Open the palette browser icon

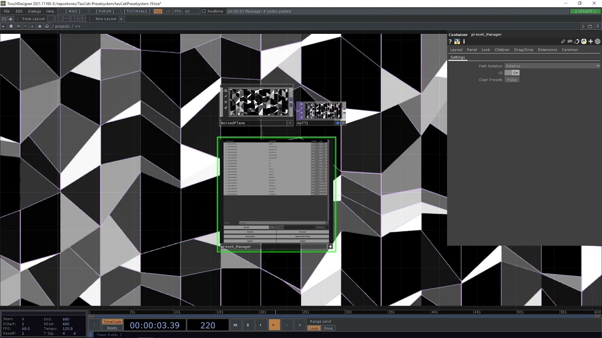tap(4, 19)
